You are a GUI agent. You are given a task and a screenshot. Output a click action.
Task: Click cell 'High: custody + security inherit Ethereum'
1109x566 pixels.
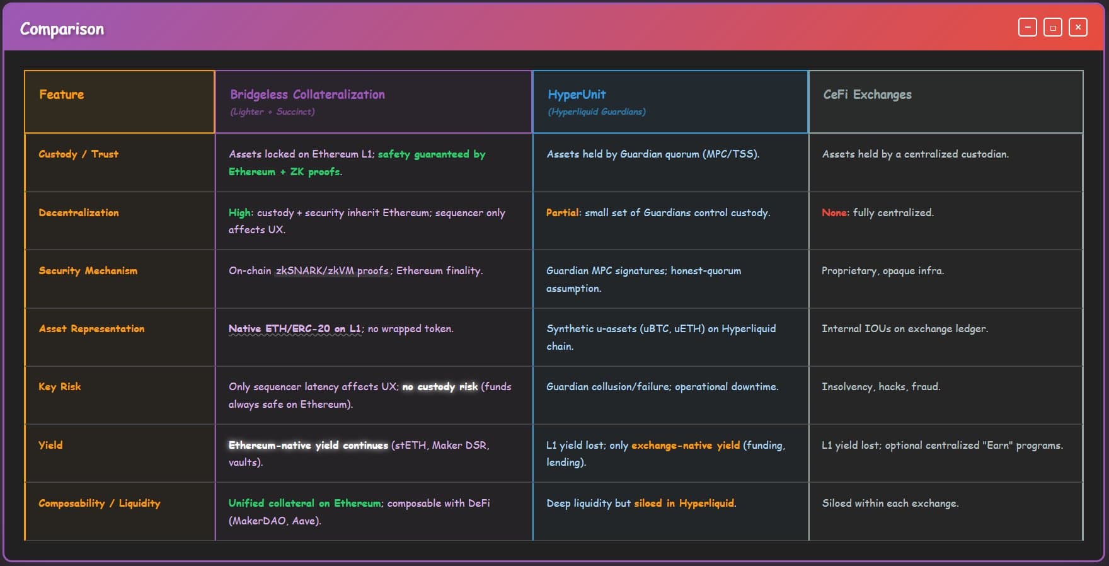click(x=374, y=221)
